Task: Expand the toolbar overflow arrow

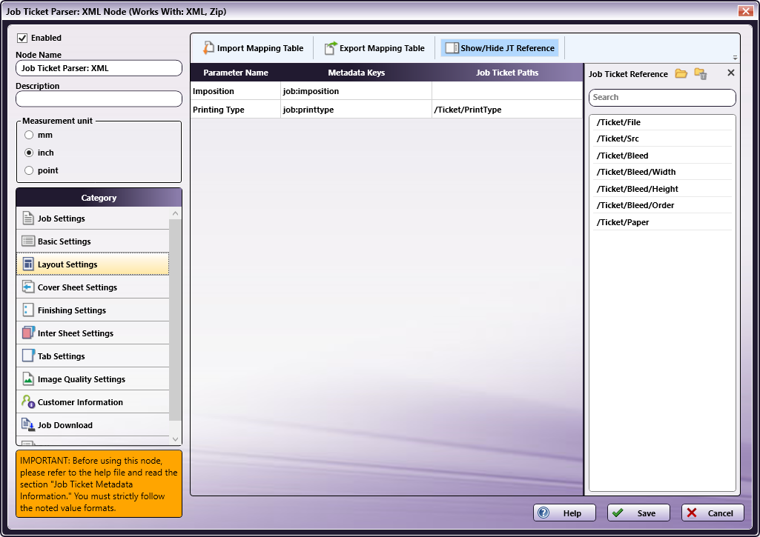Action: 735,58
